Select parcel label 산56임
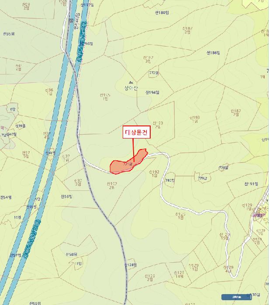The image size is (269, 305). pyautogui.click(x=67, y=197)
